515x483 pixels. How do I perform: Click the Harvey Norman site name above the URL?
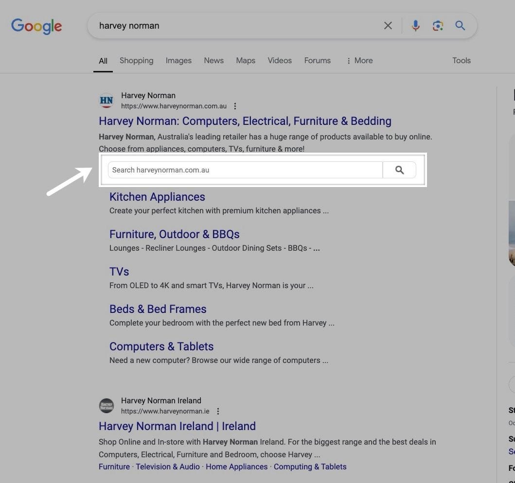pos(148,96)
